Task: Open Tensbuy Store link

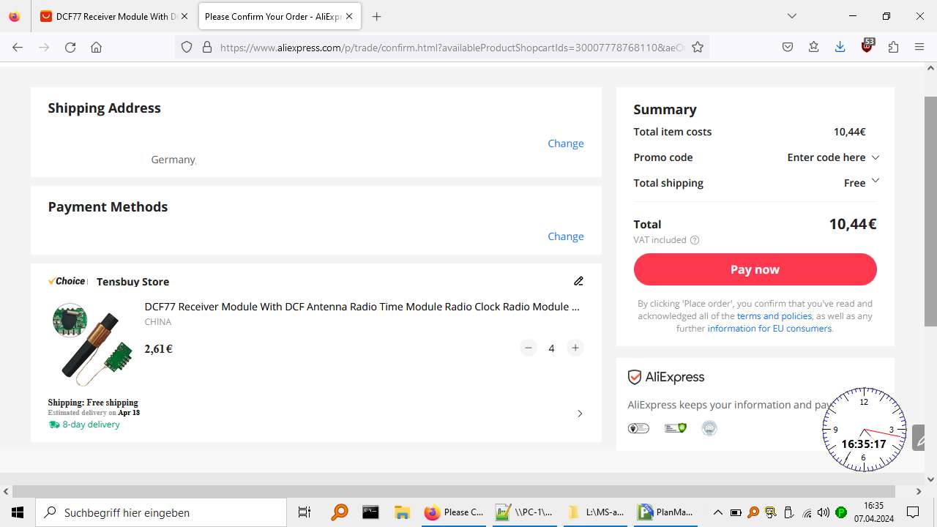Action: click(132, 282)
